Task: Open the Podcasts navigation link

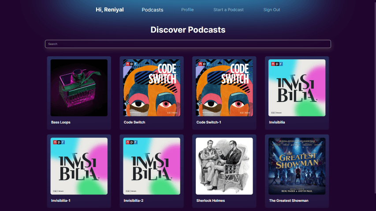Action: pos(153,10)
